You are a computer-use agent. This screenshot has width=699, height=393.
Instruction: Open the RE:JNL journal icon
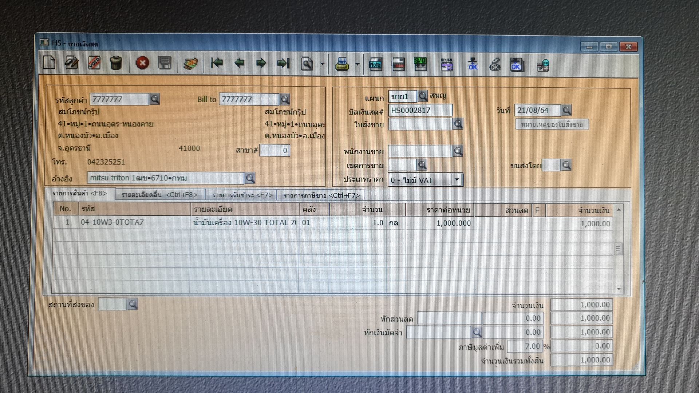(447, 64)
